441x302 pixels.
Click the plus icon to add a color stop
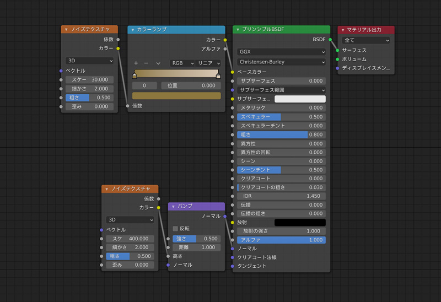point(136,63)
